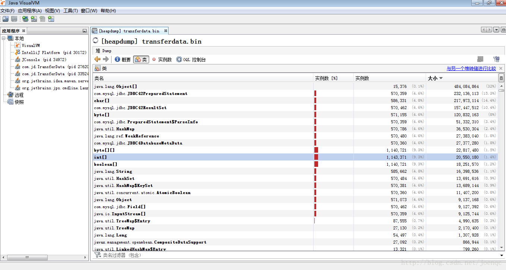Click the load snapshot toolbar icon

[x=6, y=19]
